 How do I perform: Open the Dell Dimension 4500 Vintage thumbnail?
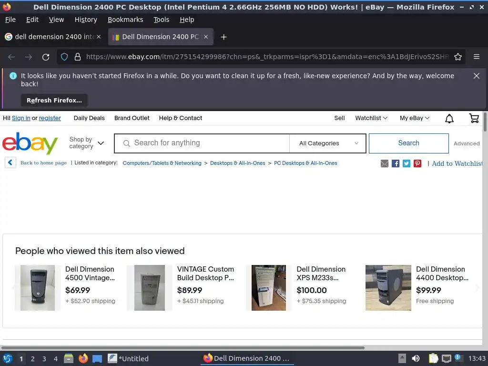(38, 288)
